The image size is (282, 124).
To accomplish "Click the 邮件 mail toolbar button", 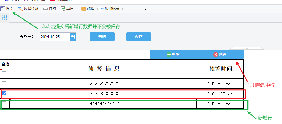I will [88, 9].
